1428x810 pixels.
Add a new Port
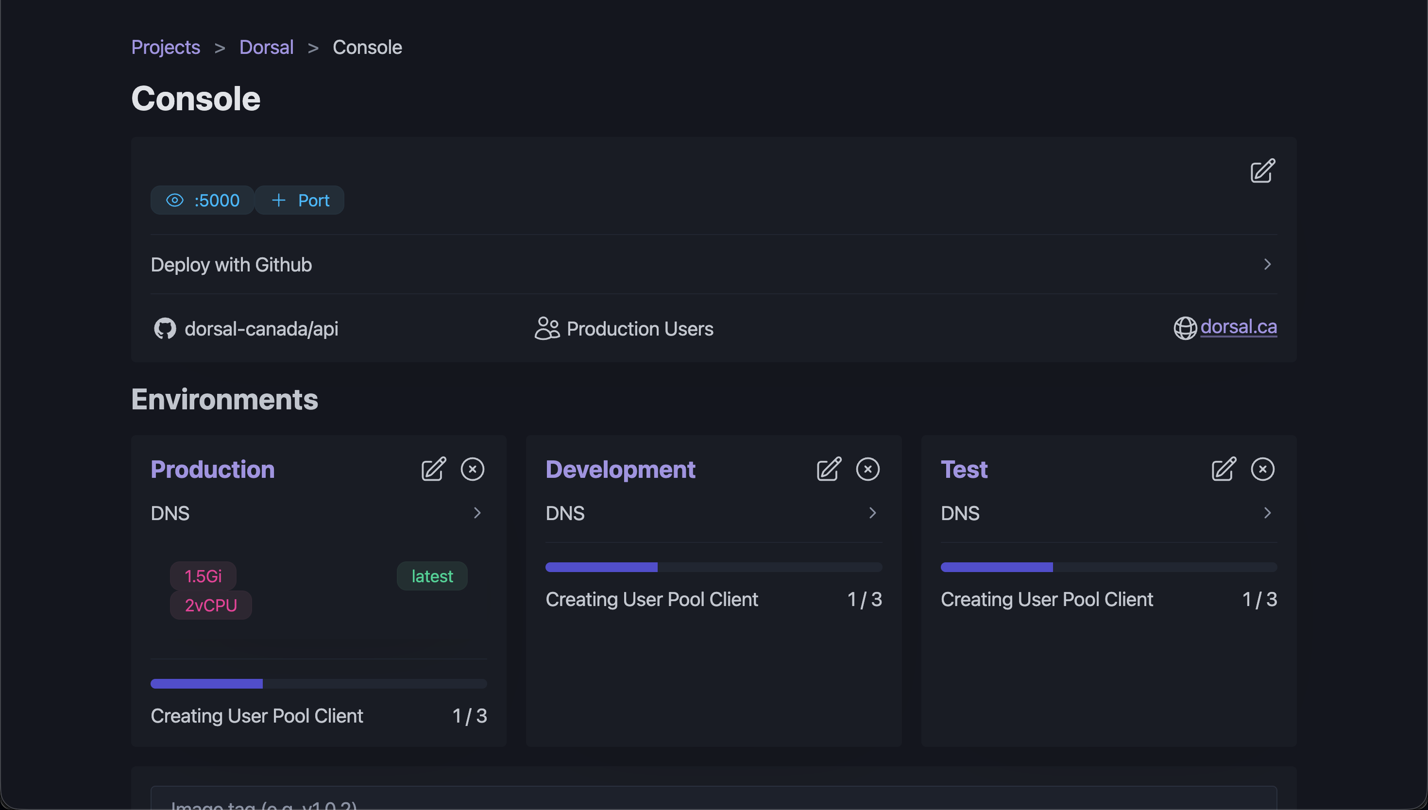click(300, 200)
